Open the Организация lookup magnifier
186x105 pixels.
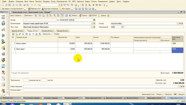point(94,23)
